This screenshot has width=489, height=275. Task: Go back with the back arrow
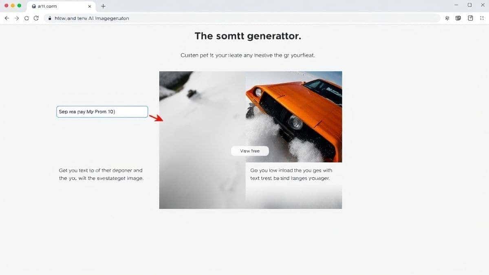[x=7, y=18]
